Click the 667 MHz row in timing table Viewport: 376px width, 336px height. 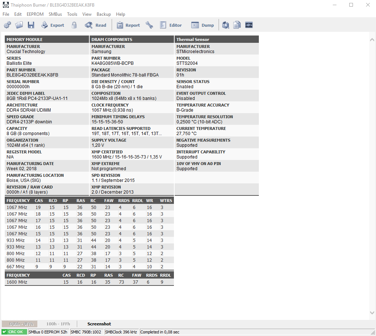(x=89, y=267)
